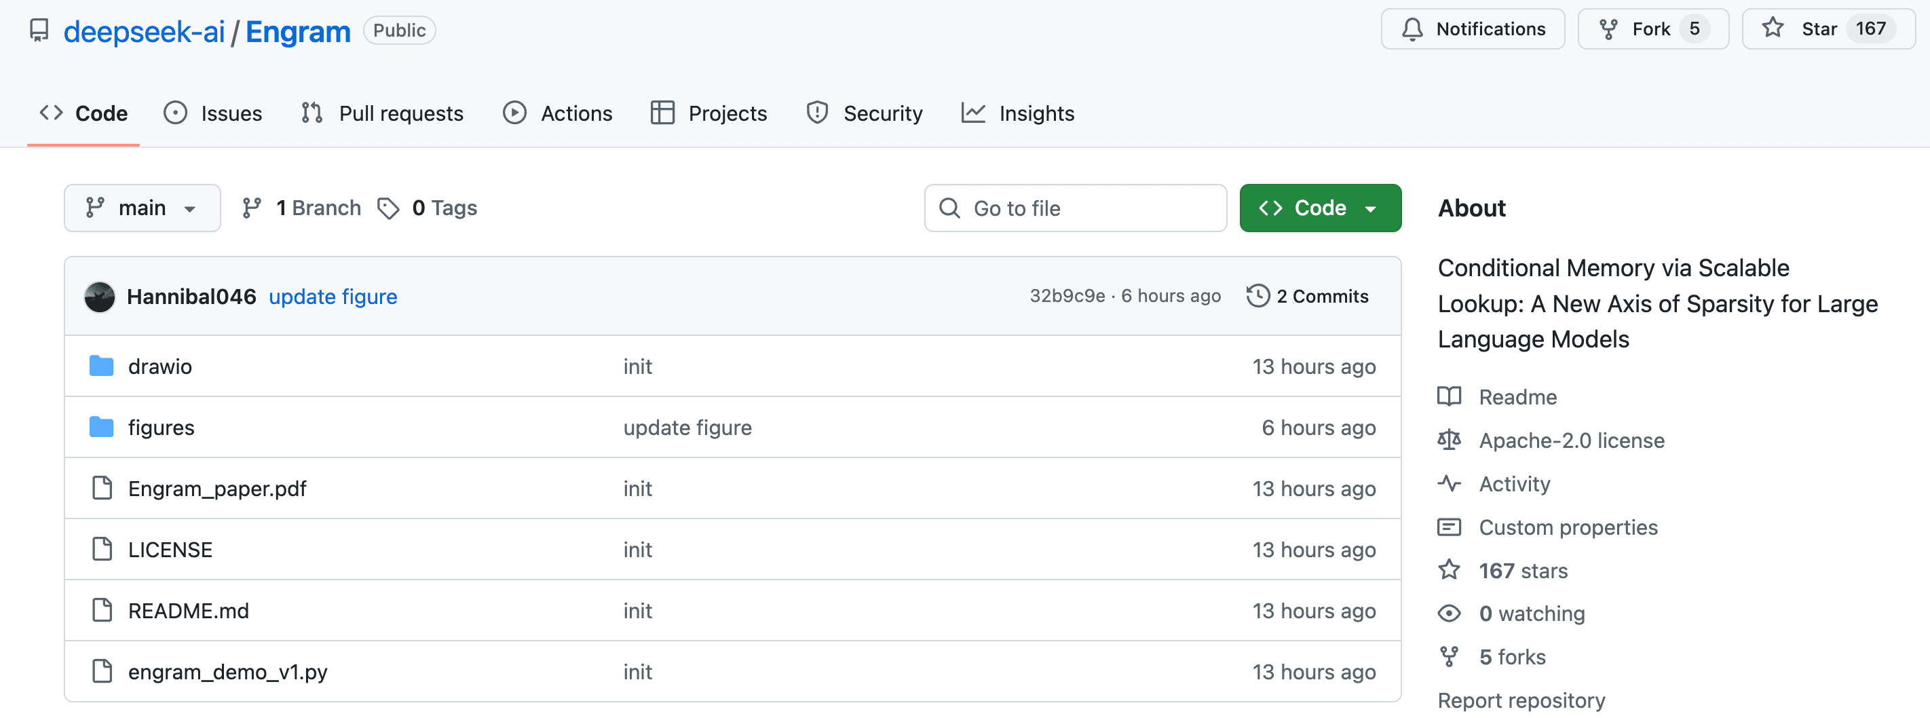
Task: Open the 'update figure' commit link
Action: [x=333, y=297]
